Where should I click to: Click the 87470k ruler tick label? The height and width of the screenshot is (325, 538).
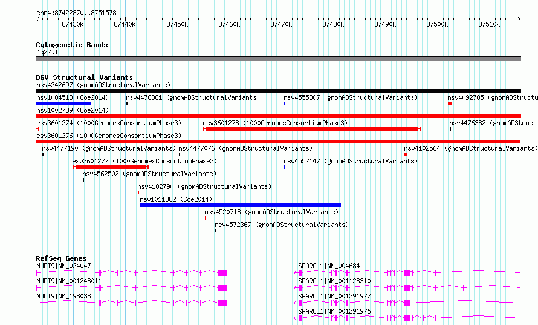point(281,24)
